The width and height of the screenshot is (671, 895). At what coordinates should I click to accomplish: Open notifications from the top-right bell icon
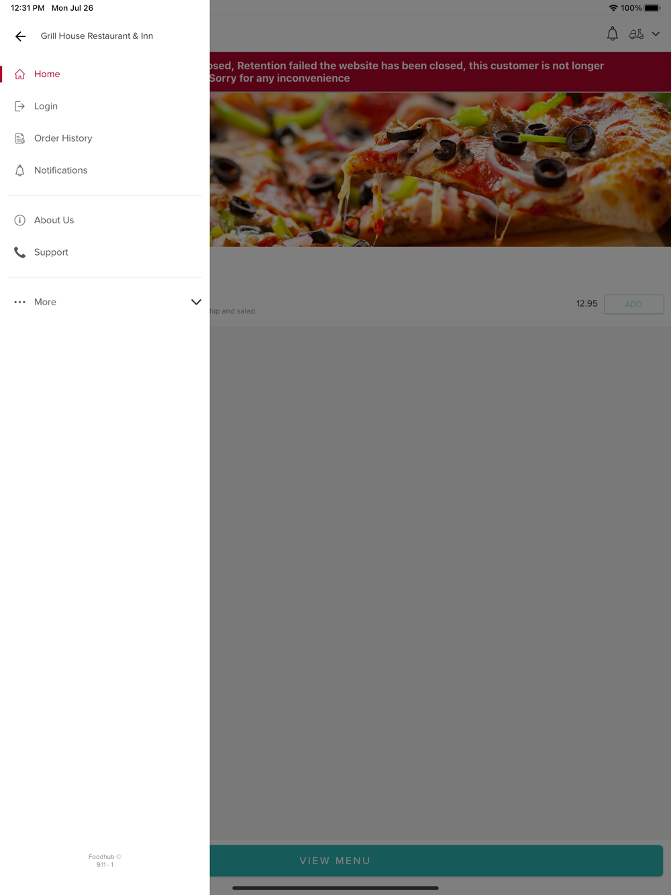pos(613,34)
